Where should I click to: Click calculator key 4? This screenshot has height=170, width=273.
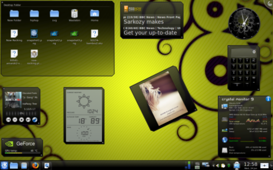[234, 73]
